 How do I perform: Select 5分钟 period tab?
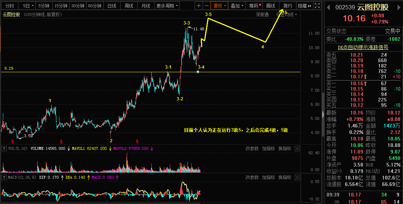(44, 6)
